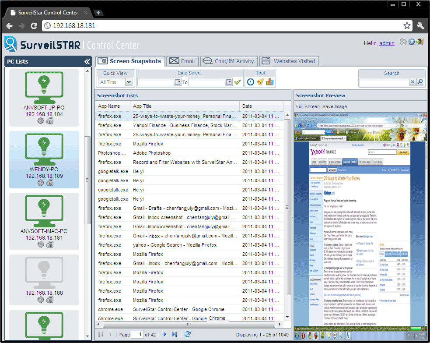Collapse the Screenshot Preview panel splitter
430x343 pixels.
point(292,218)
